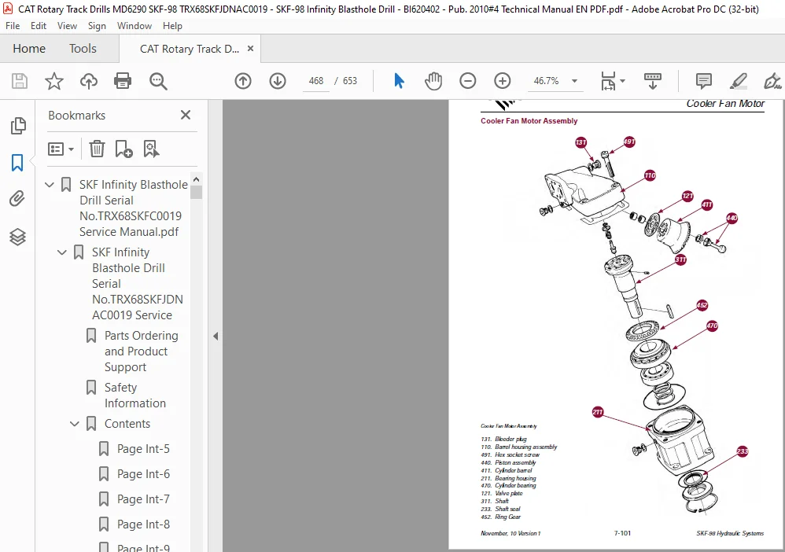785x552 pixels.
Task: Select the Highlight text pen tool
Action: point(739,80)
